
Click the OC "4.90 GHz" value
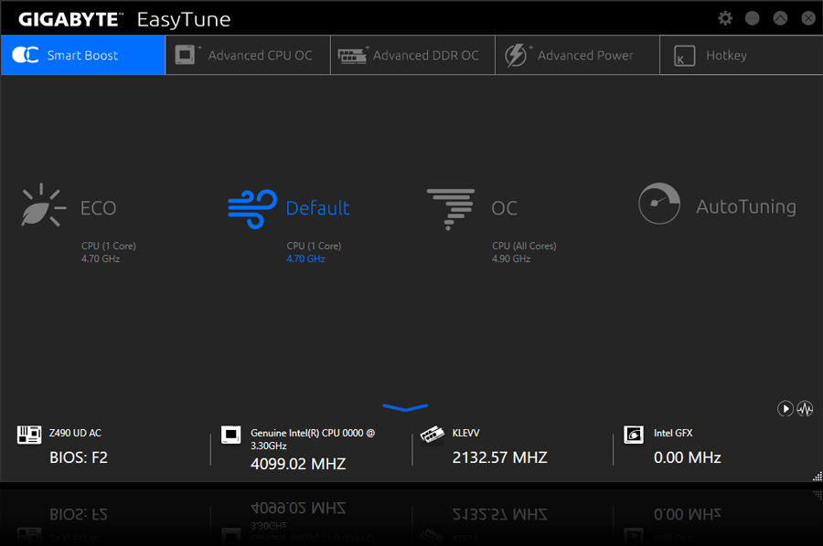[510, 259]
